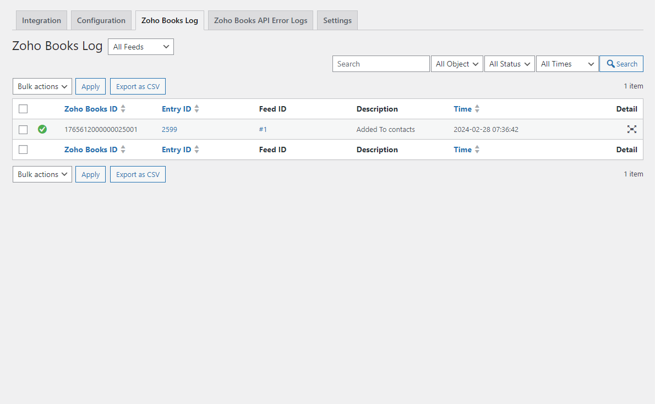
Task: Sort by Time arrows in top header
Action: 477,109
